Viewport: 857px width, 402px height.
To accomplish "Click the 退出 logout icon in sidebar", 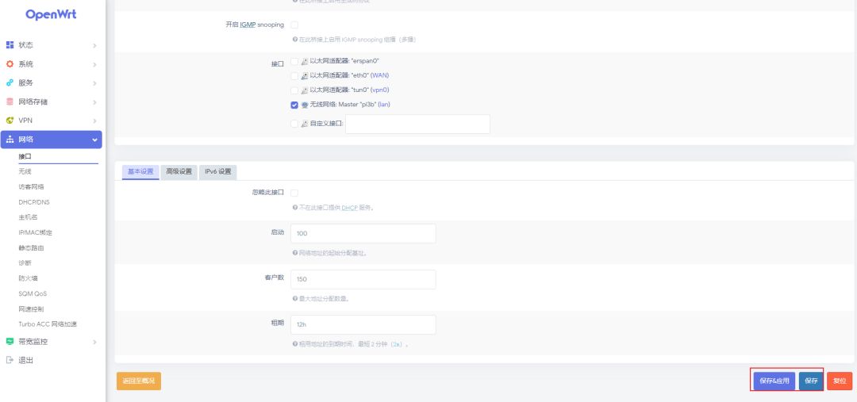I will tap(10, 360).
